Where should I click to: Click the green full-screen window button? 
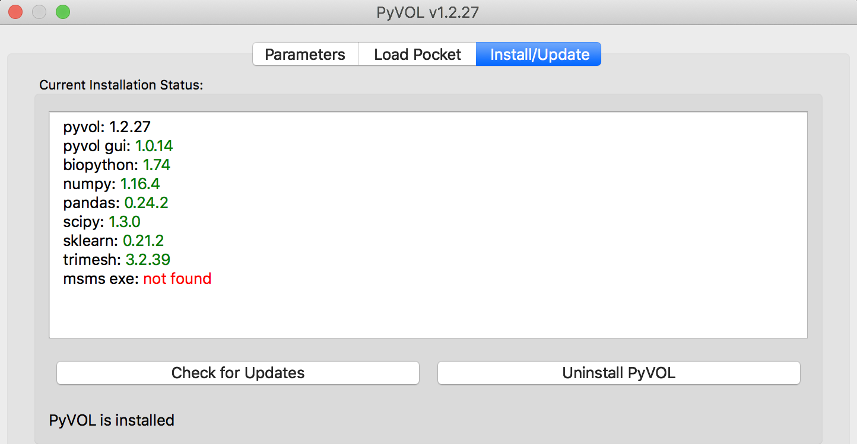point(62,12)
